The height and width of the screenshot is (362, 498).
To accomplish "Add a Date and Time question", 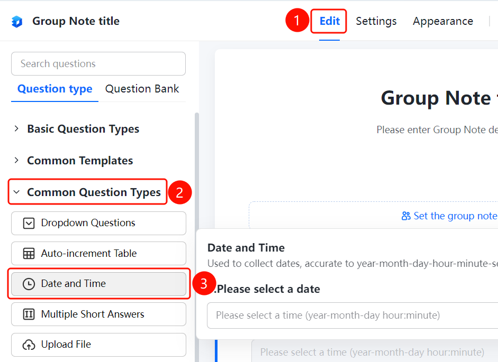I will click(x=98, y=284).
